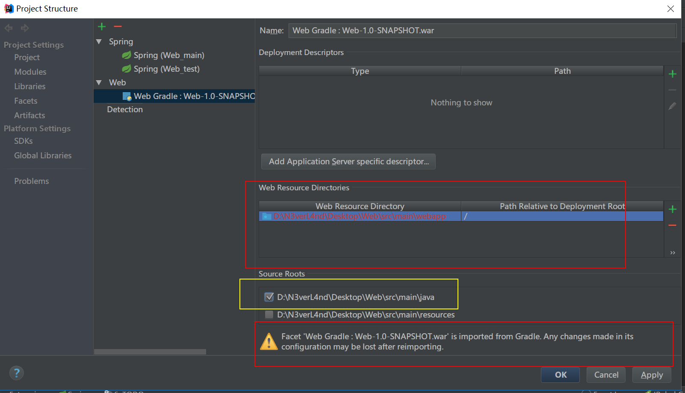Add a deployment descriptor via the plus icon
The width and height of the screenshot is (685, 393).
tap(673, 73)
